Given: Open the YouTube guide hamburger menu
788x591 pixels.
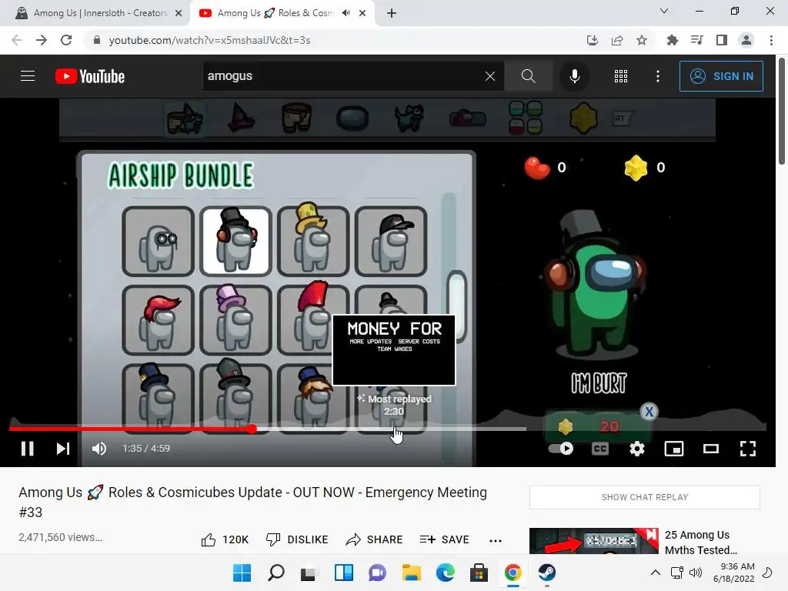Looking at the screenshot, I should pyautogui.click(x=28, y=76).
